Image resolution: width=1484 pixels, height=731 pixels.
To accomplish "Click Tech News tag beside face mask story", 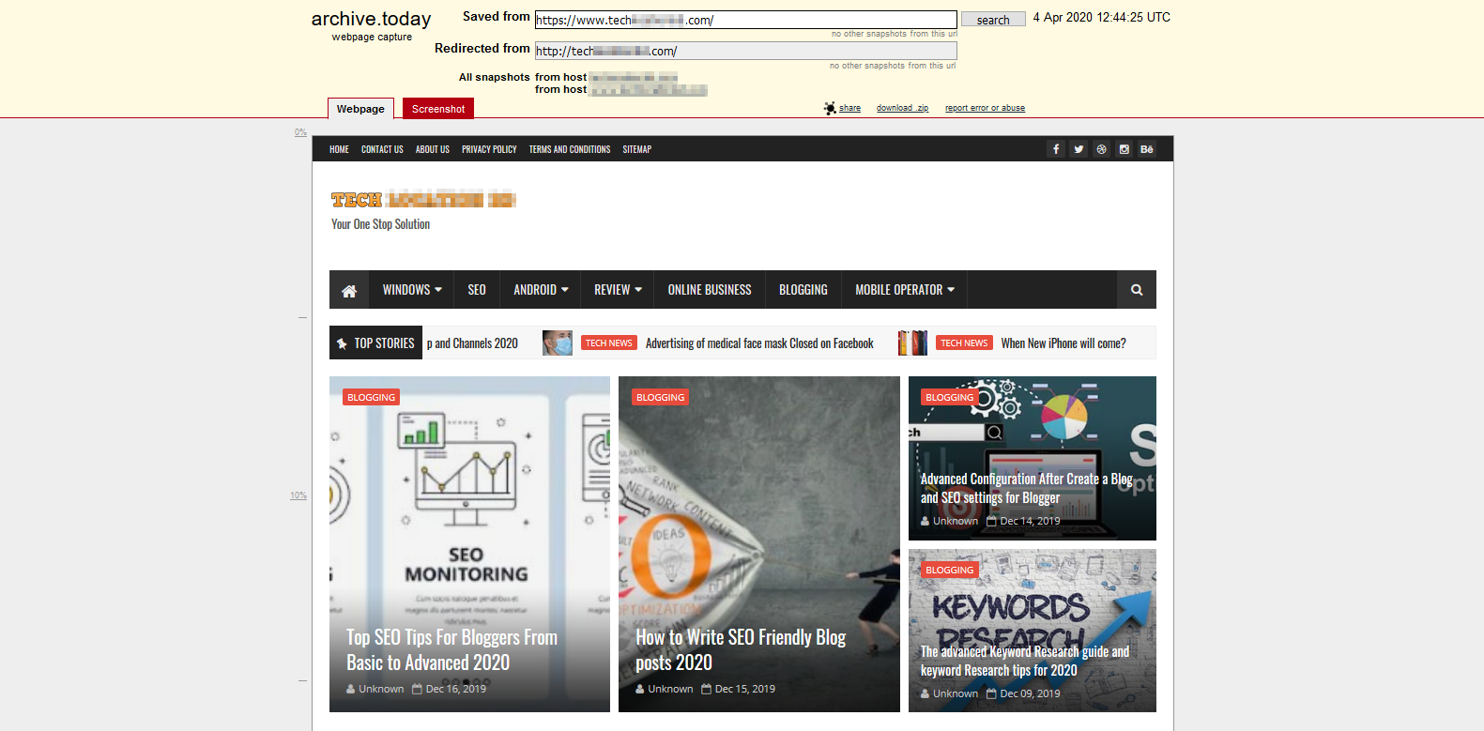I will [x=609, y=343].
